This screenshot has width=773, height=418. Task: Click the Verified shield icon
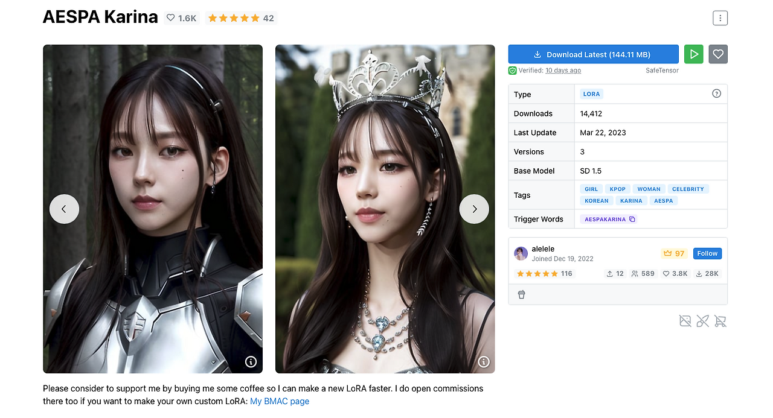click(x=512, y=71)
